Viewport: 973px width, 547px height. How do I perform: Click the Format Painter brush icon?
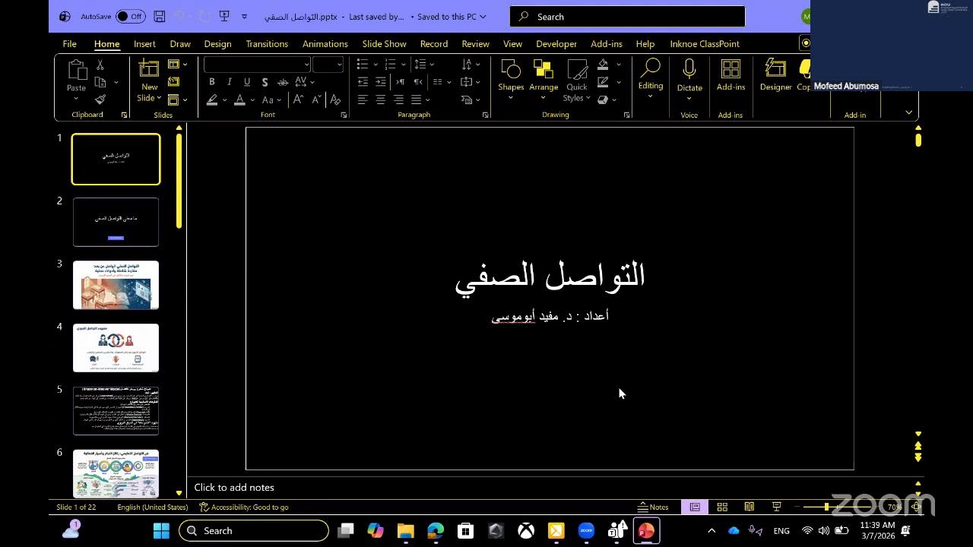point(100,100)
